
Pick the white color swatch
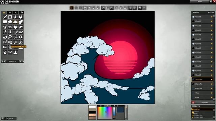(92, 107)
